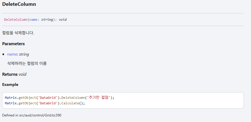Screen dimensions: 251x122
Task: Click the void return type in the signature
Action: click(x=63, y=20)
